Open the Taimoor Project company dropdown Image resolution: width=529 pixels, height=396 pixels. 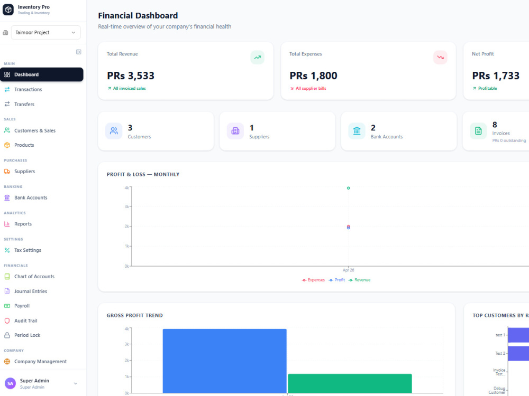[45, 33]
